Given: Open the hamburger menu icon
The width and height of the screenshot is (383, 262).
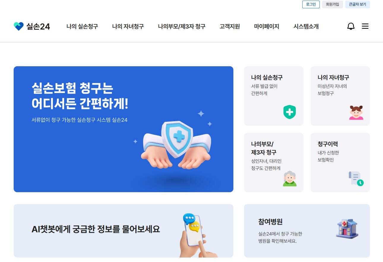Looking at the screenshot, I should pyautogui.click(x=365, y=26).
